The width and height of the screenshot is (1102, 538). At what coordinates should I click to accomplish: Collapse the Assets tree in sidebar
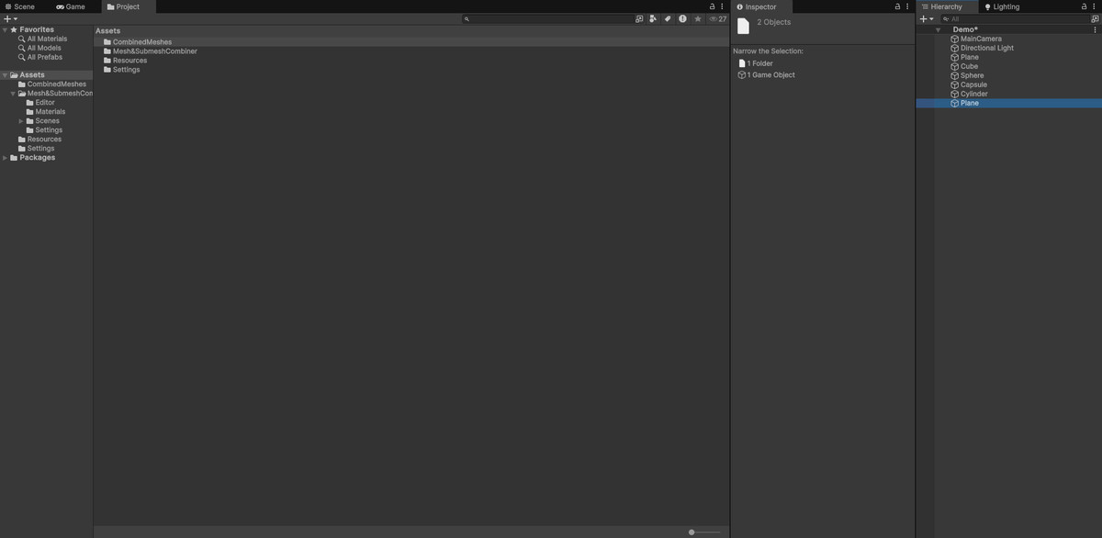click(5, 75)
